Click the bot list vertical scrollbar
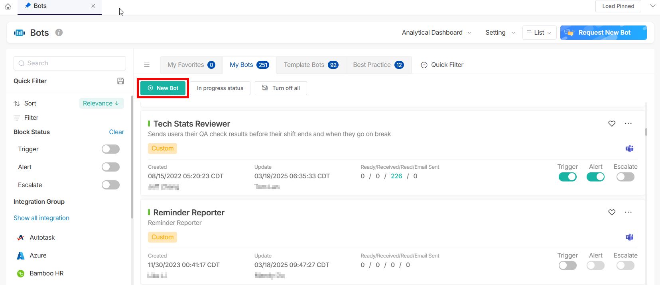660x285 pixels. (x=646, y=132)
